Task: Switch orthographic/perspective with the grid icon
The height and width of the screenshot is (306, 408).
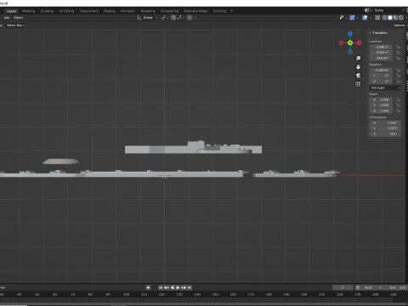Action: coord(358,84)
